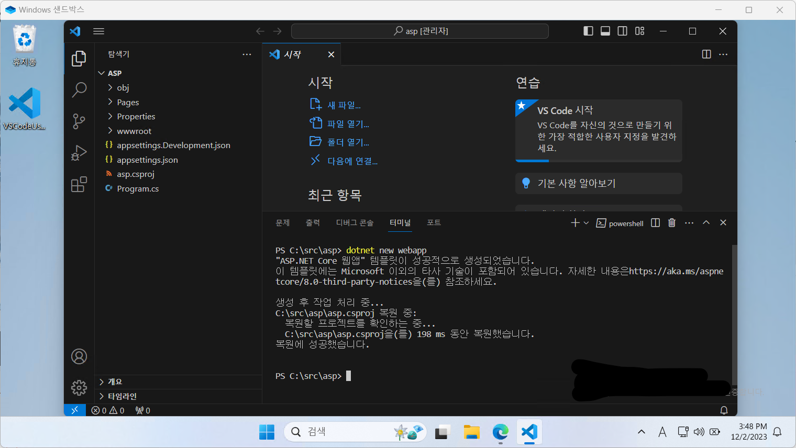Toggle the bottom panel layout icon
796x448 pixels.
click(605, 31)
